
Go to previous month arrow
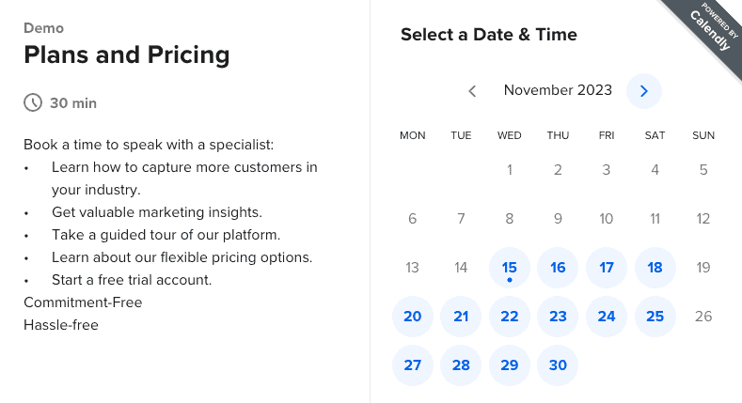[x=472, y=91]
